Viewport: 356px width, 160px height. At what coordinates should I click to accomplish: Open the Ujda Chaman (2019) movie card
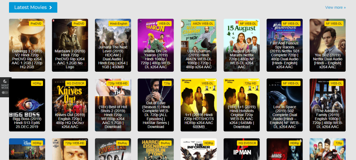pyautogui.click(x=199, y=45)
